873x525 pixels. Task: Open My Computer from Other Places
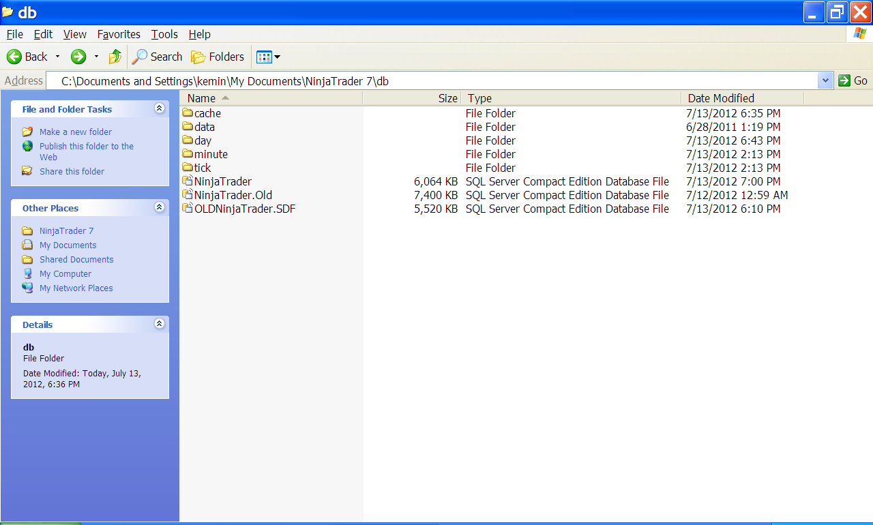tap(65, 273)
